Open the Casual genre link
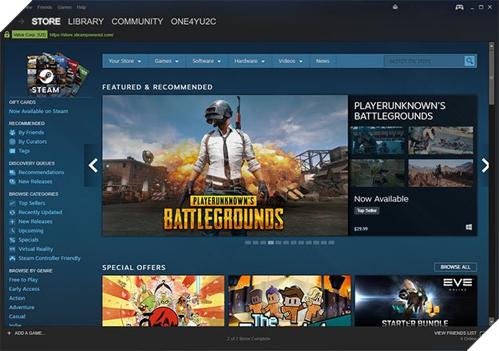Viewport: 499px width, 351px height. [17, 317]
